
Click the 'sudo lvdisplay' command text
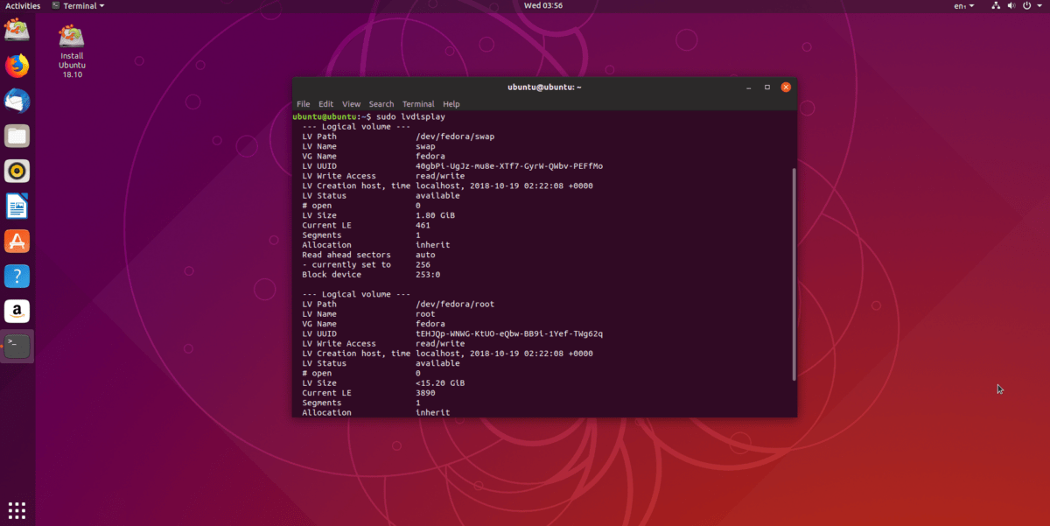pyautogui.click(x=411, y=116)
